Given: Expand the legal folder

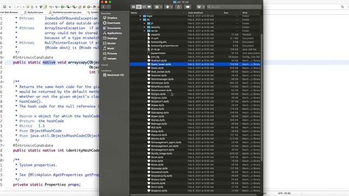Looking at the screenshot, I should coord(141,16).
